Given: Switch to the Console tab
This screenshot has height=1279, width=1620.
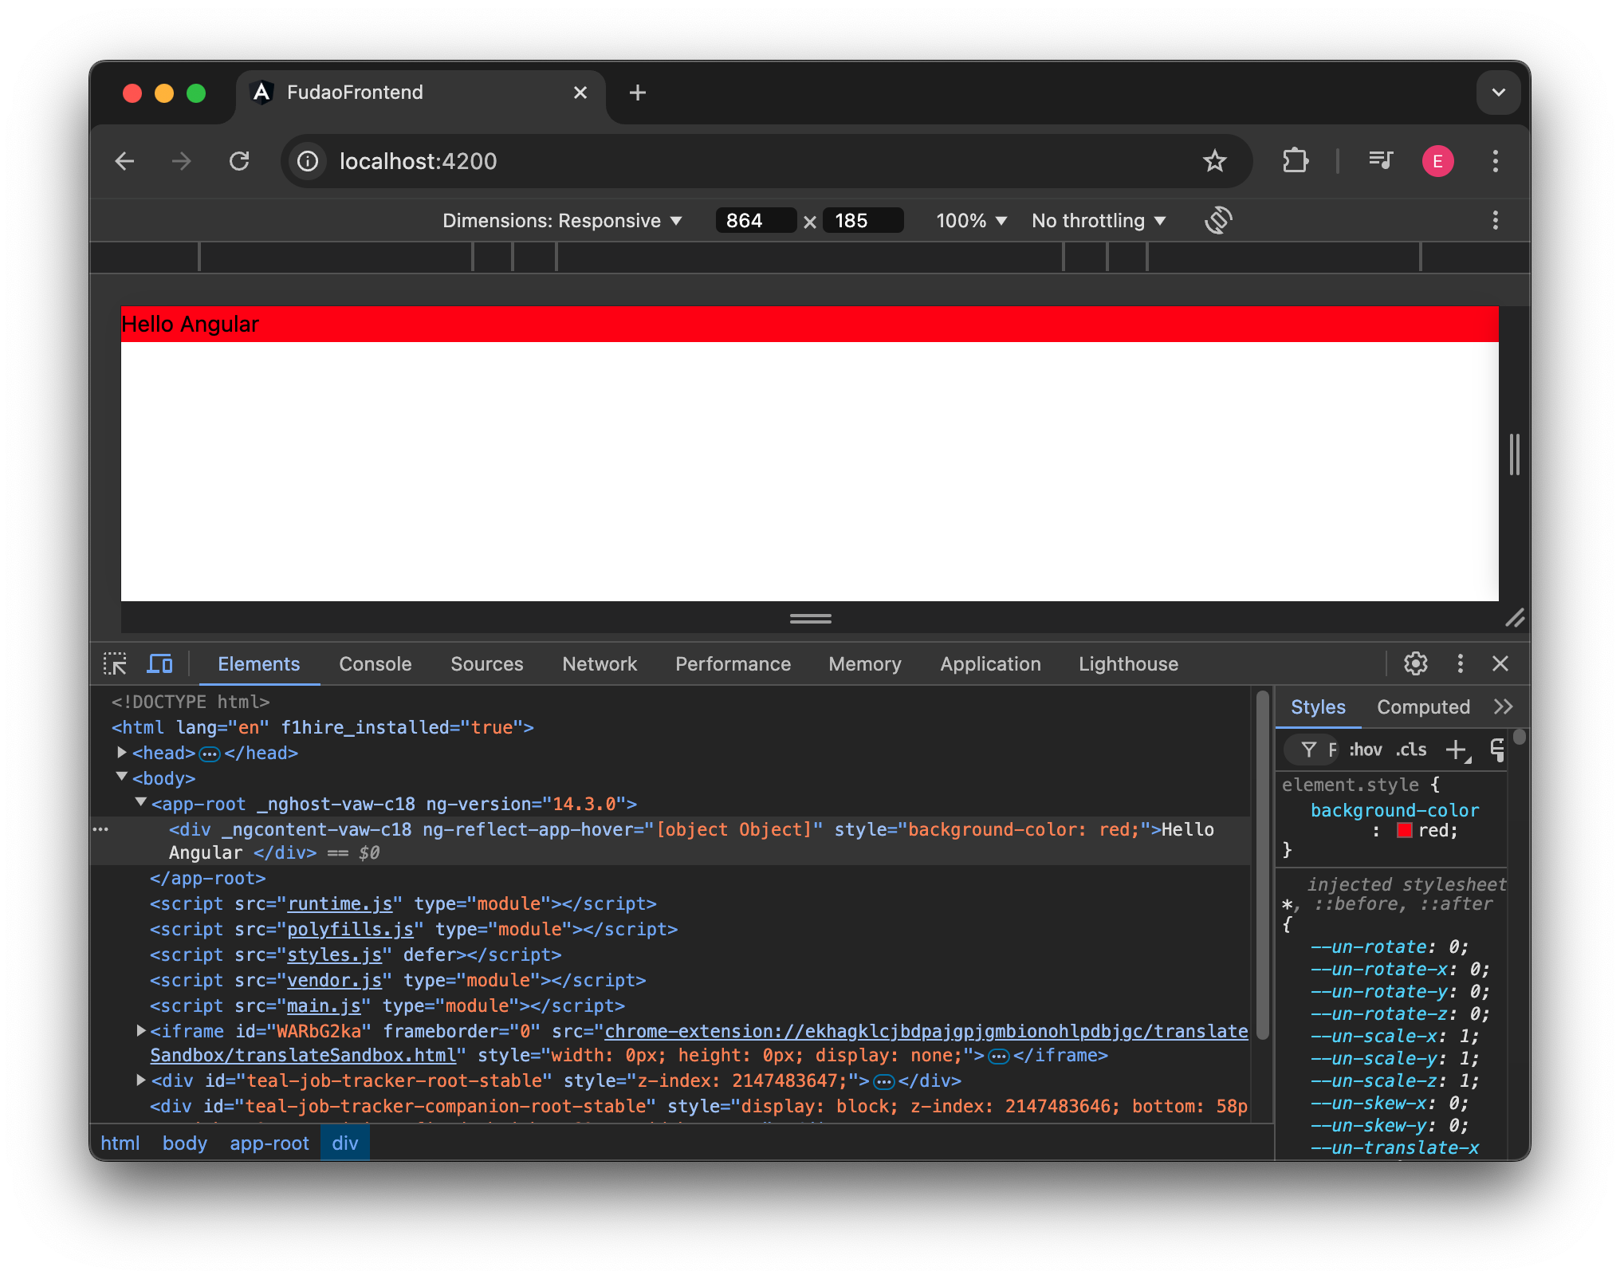Looking at the screenshot, I should pos(373,663).
